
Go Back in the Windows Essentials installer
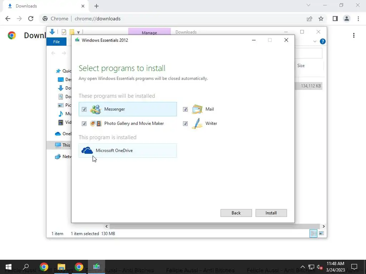pos(236,213)
